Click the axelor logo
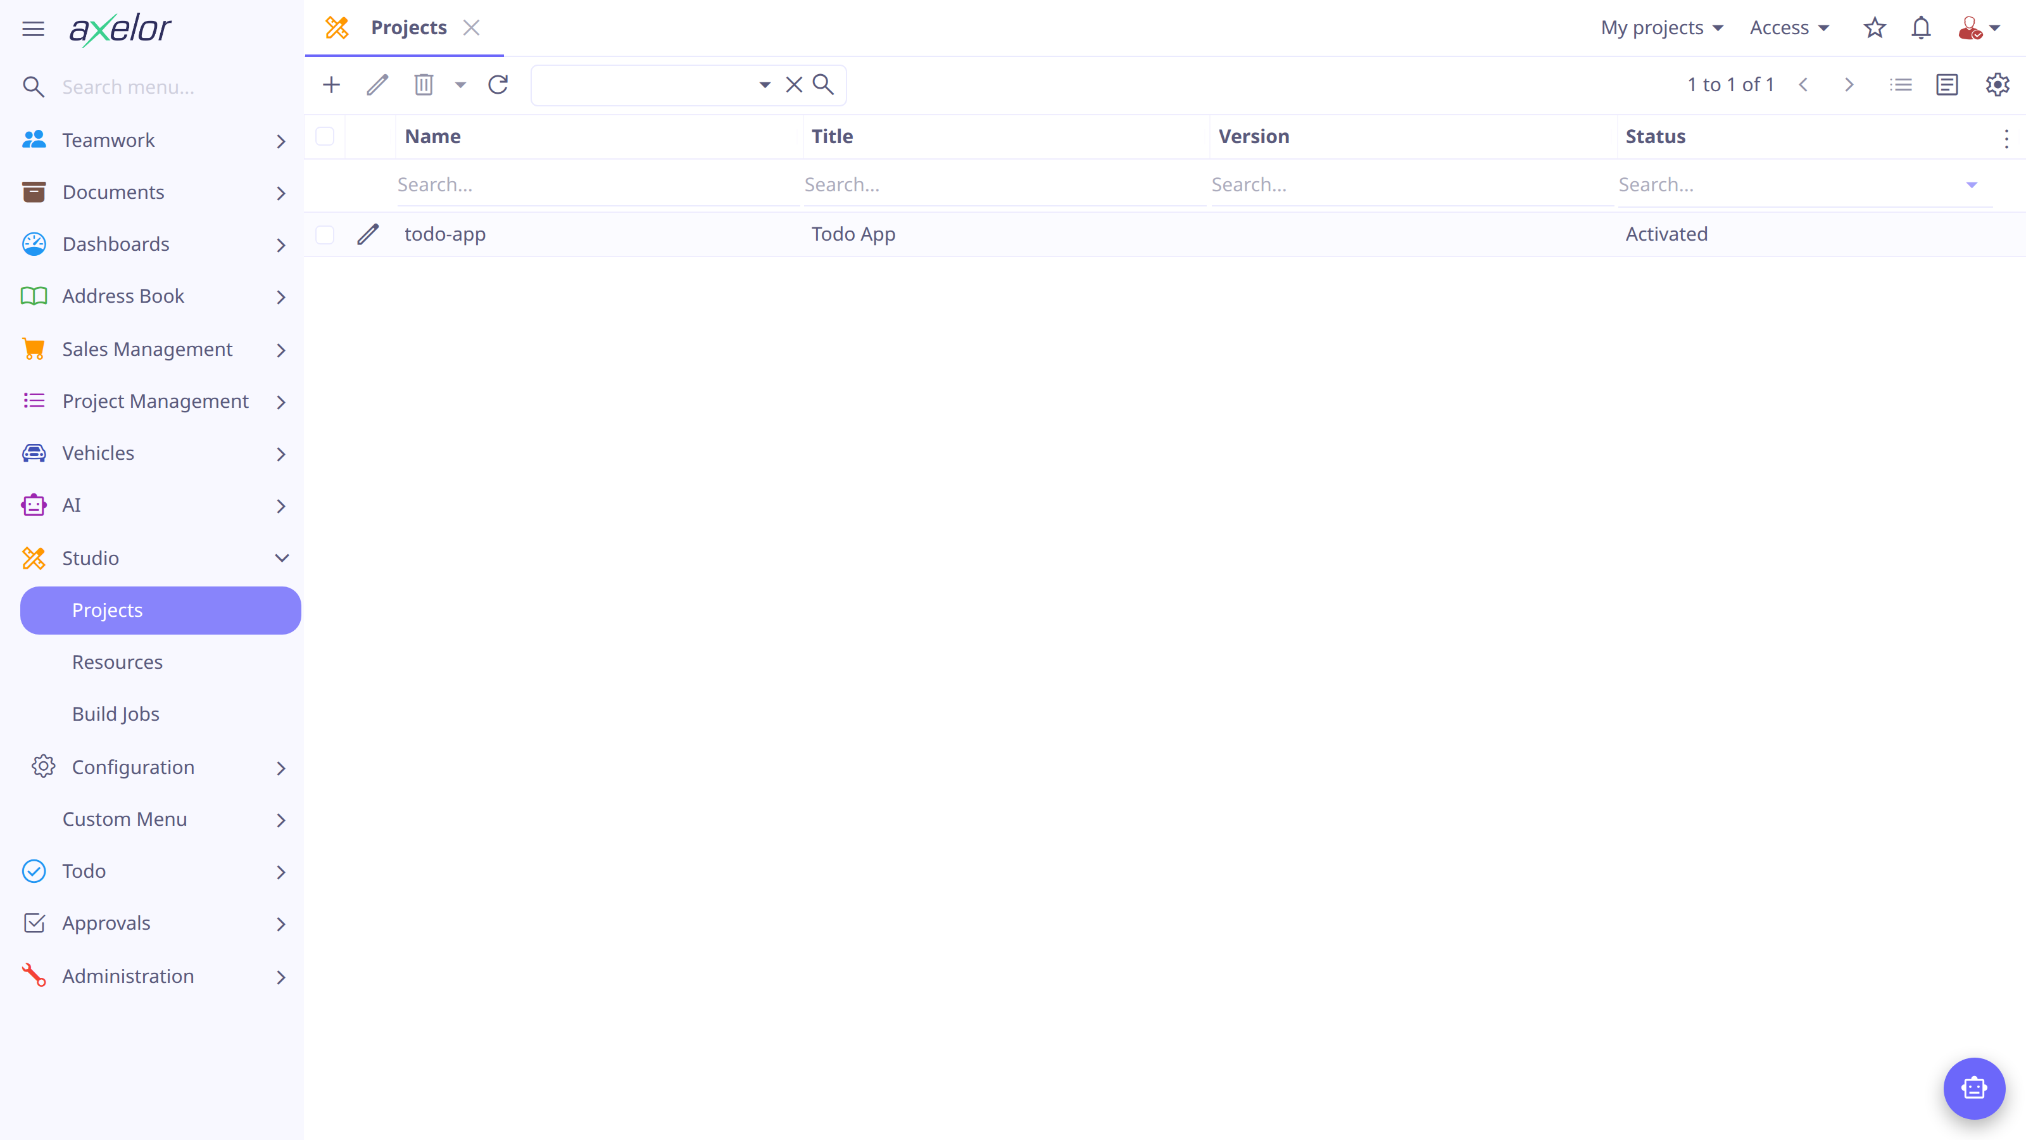The width and height of the screenshot is (2026, 1140). (120, 29)
